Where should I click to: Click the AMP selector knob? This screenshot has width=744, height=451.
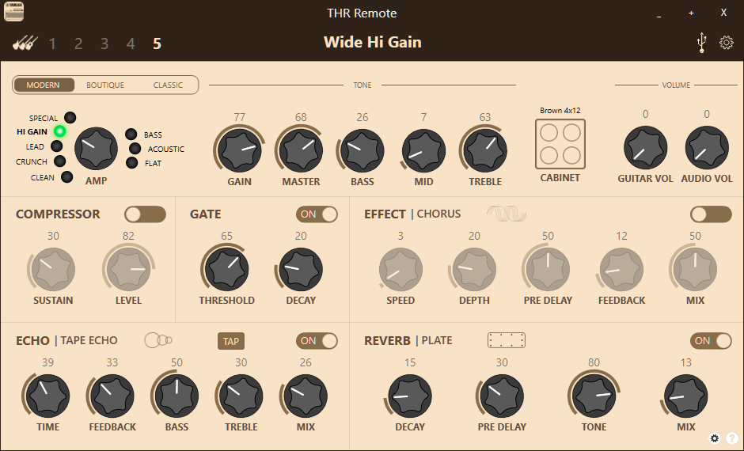[96, 149]
